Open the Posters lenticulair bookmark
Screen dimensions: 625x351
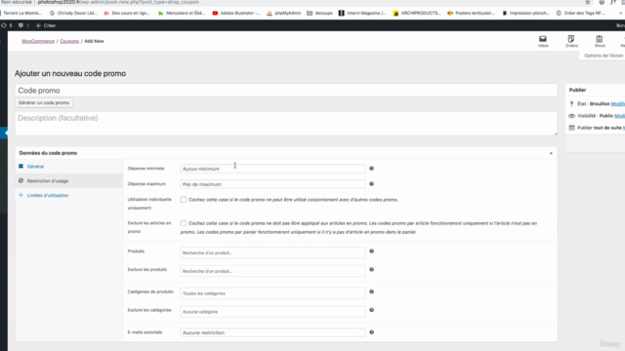click(471, 13)
